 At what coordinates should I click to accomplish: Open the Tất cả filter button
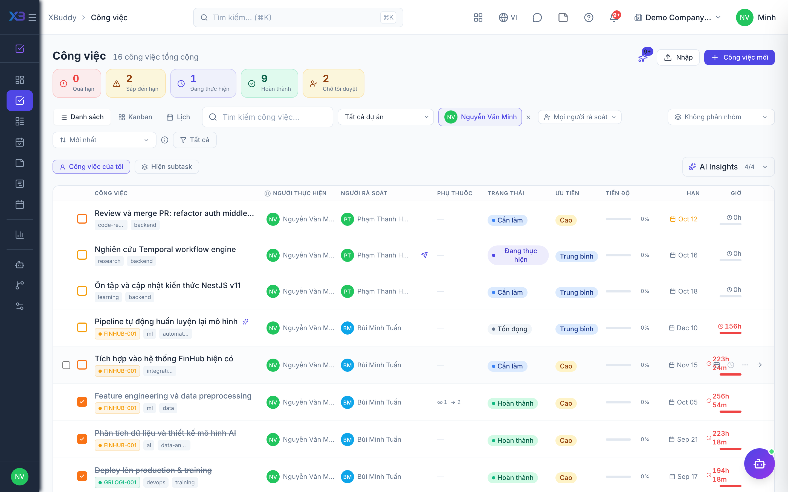pos(195,140)
